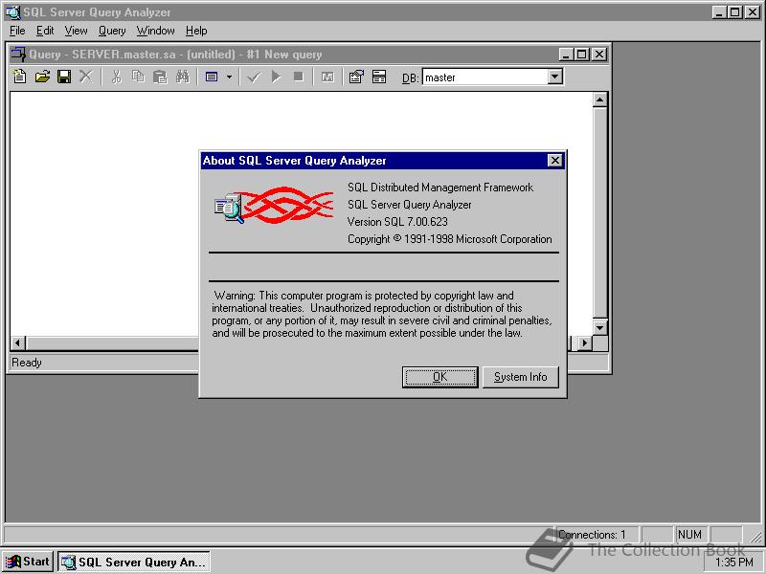Click the Open file folder icon
The width and height of the screenshot is (766, 574).
point(42,77)
